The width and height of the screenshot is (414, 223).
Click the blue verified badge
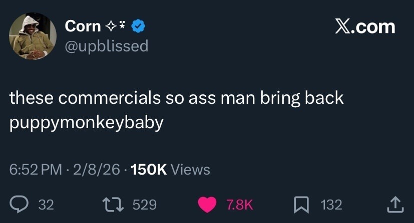[138, 26]
